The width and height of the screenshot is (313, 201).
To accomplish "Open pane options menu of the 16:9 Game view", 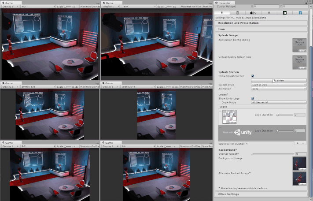I will (210, 4).
